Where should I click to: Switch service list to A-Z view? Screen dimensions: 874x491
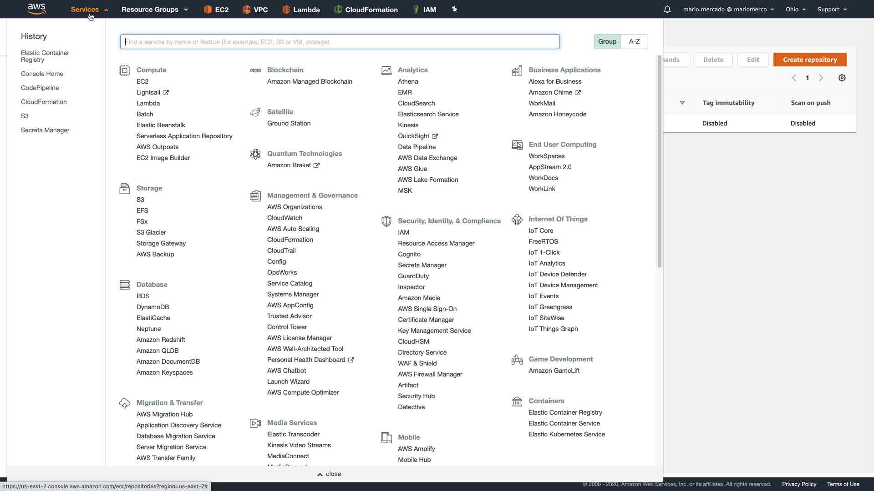[x=634, y=41]
